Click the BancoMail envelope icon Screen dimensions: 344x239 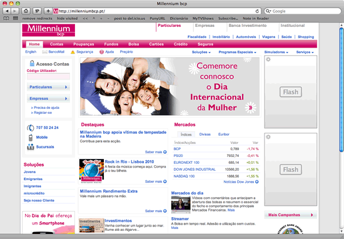(x=45, y=52)
